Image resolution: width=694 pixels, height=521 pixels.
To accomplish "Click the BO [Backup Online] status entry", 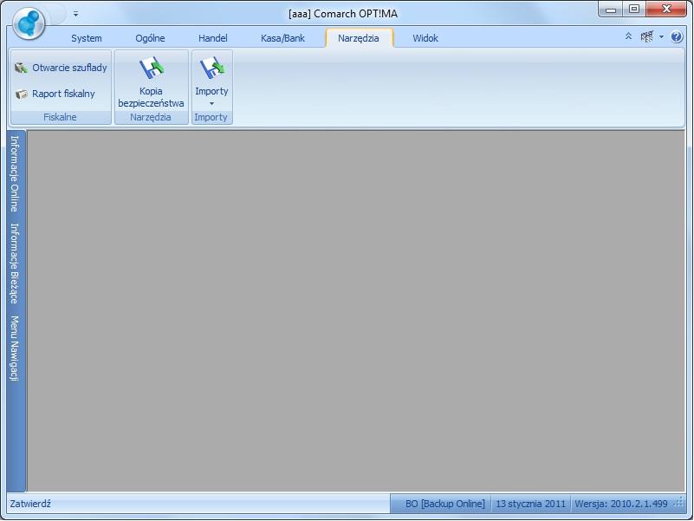I will [444, 504].
